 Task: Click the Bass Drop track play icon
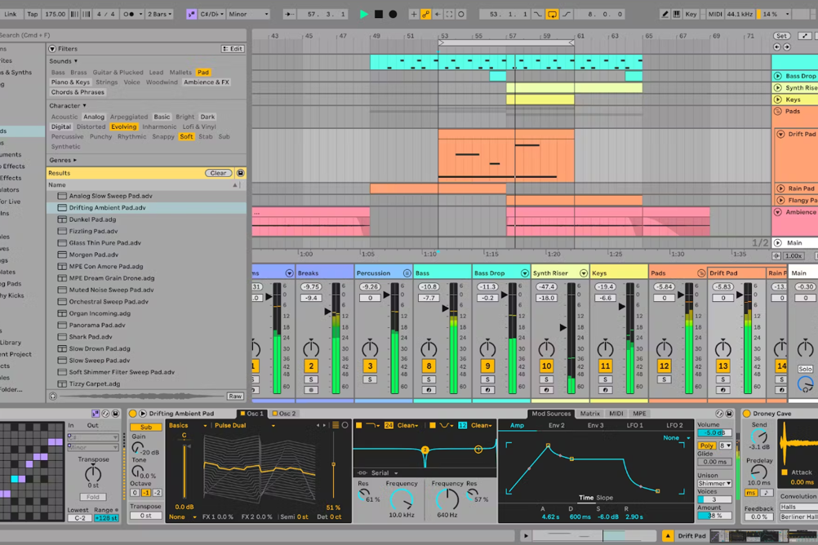778,76
